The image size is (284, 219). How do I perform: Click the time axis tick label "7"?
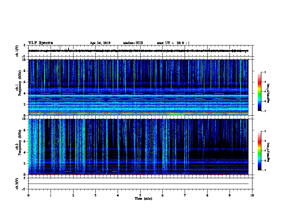pyautogui.click(x=185, y=195)
